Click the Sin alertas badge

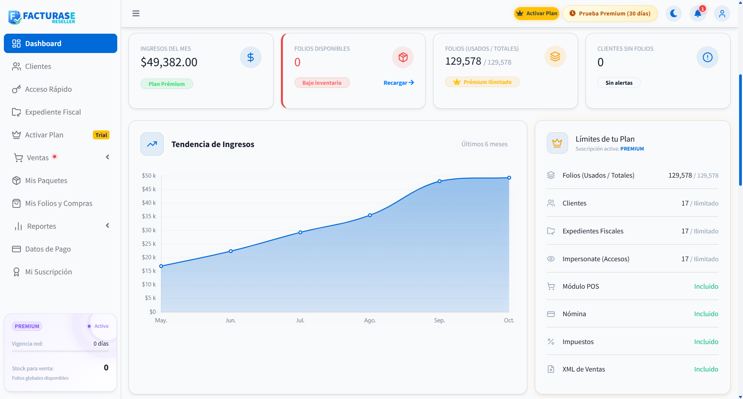tap(619, 83)
